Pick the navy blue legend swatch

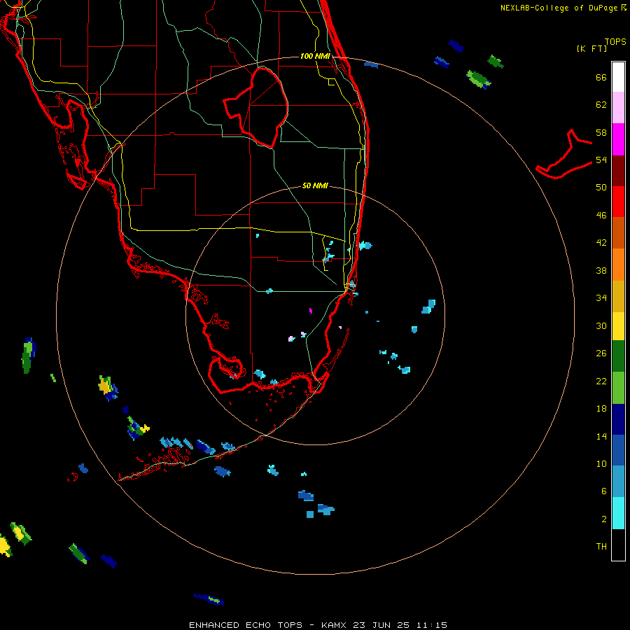coord(618,419)
